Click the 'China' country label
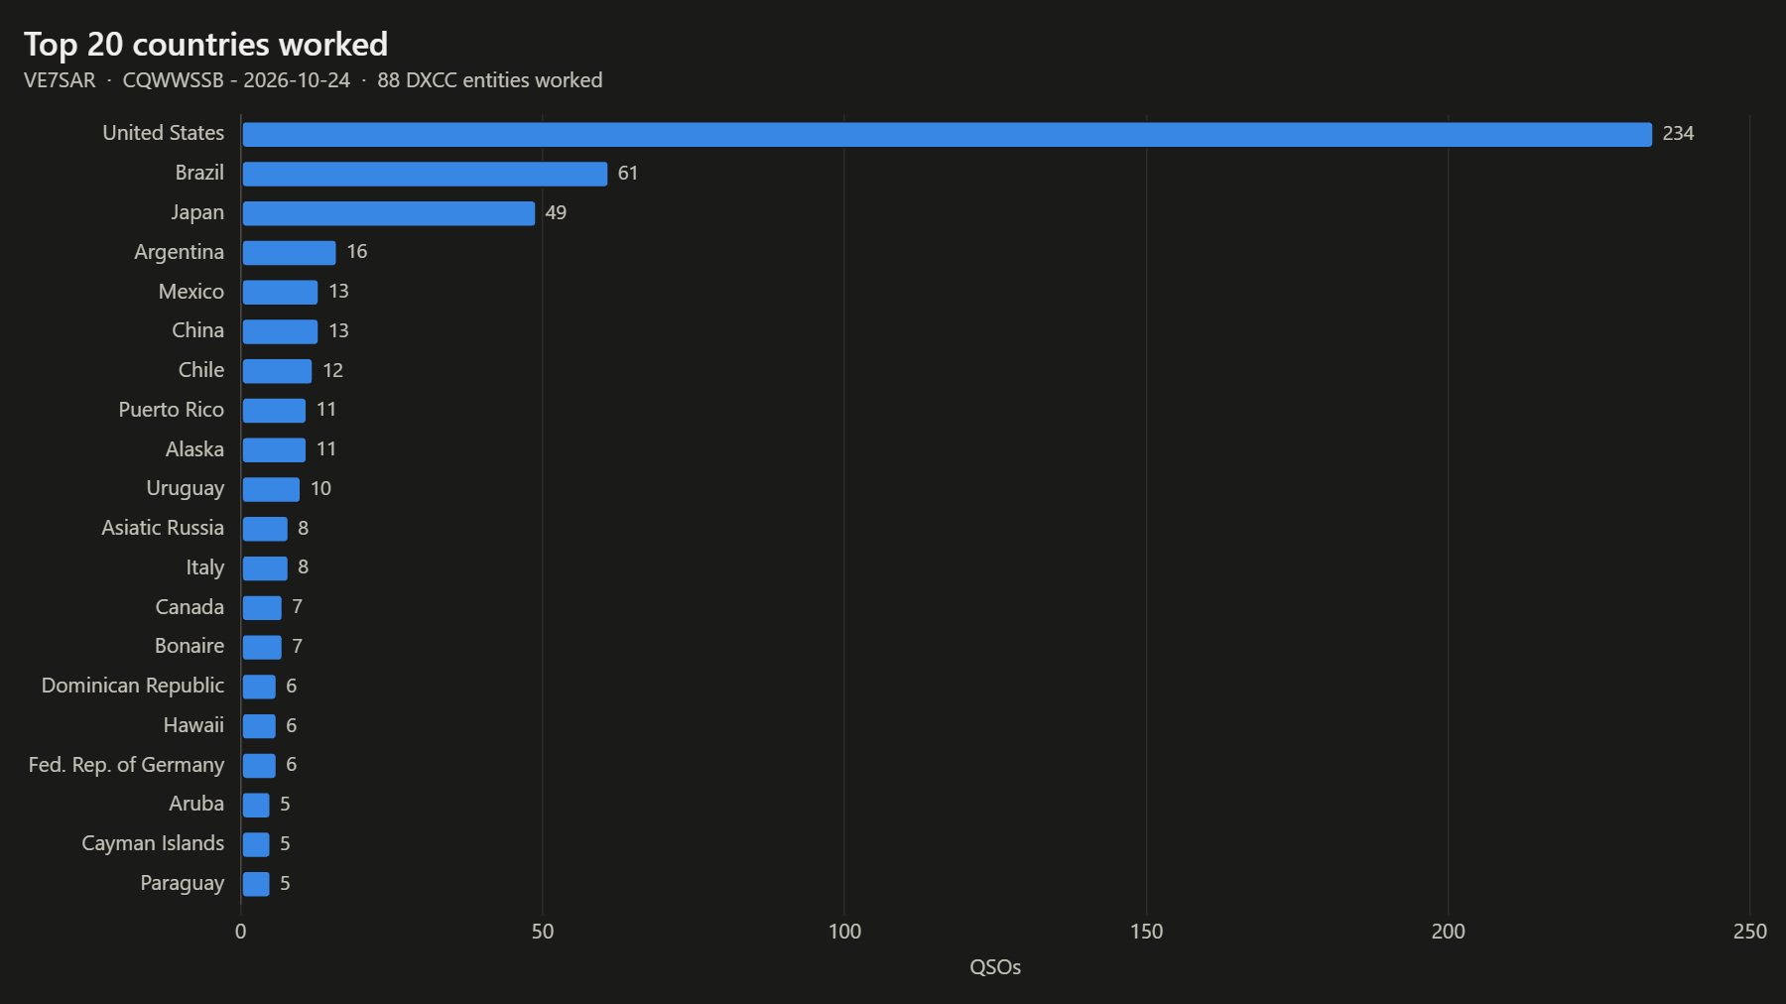1786x1004 pixels. [198, 330]
